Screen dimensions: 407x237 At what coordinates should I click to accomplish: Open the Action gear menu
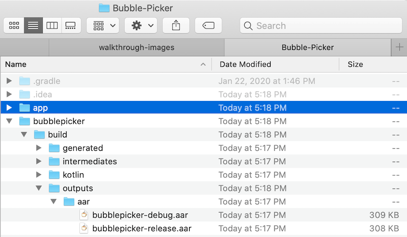coord(143,25)
